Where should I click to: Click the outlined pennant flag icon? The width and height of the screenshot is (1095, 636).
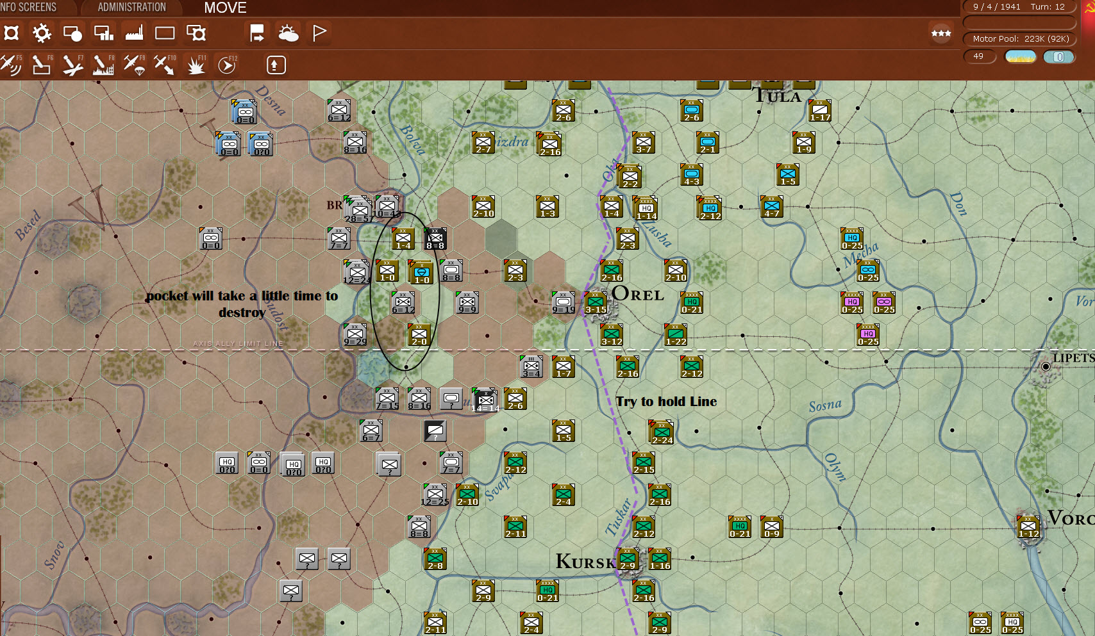(319, 33)
